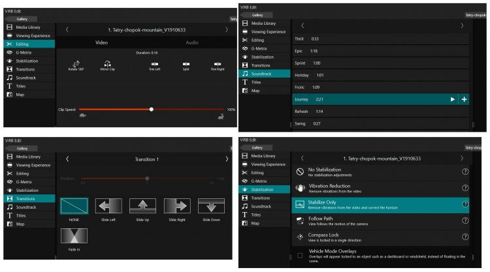
Task: Select Slide Right transition
Action: pos(177,206)
